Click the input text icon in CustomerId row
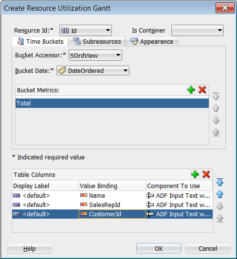The width and height of the screenshot is (237, 259). click(150, 214)
